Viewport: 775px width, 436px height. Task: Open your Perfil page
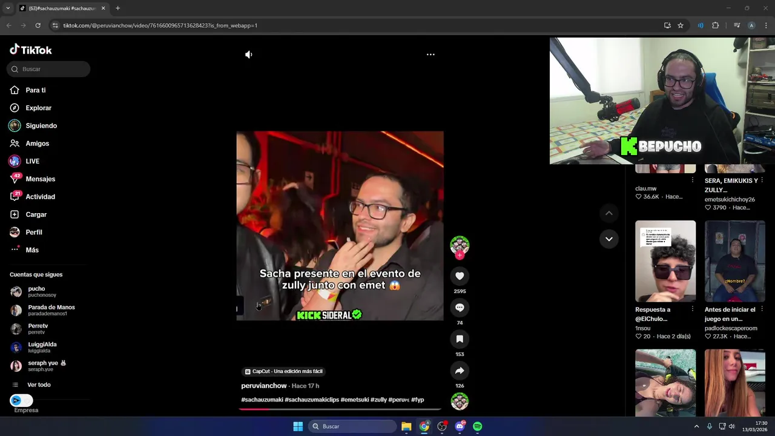tap(33, 233)
